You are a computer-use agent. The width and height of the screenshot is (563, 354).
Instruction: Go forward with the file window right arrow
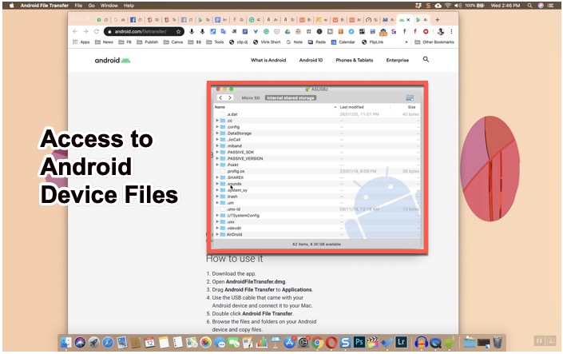229,97
